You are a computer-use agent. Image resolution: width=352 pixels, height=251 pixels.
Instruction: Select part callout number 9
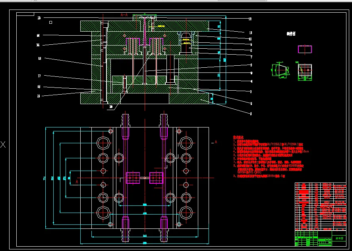tap(251, 45)
